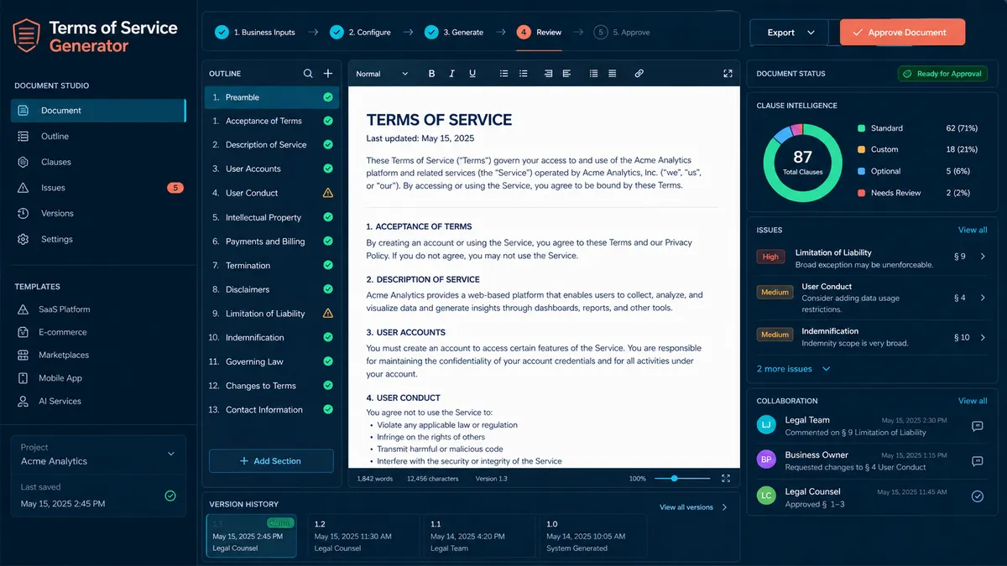Go to step 2 Configure

click(x=360, y=33)
